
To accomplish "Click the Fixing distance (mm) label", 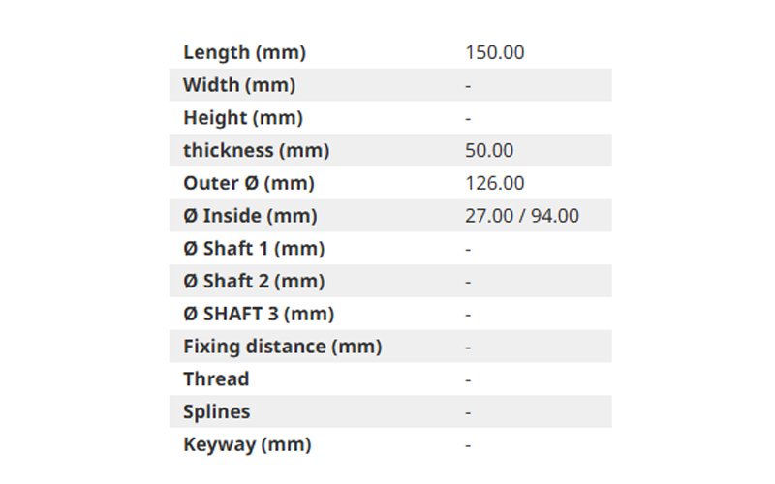I will [283, 347].
